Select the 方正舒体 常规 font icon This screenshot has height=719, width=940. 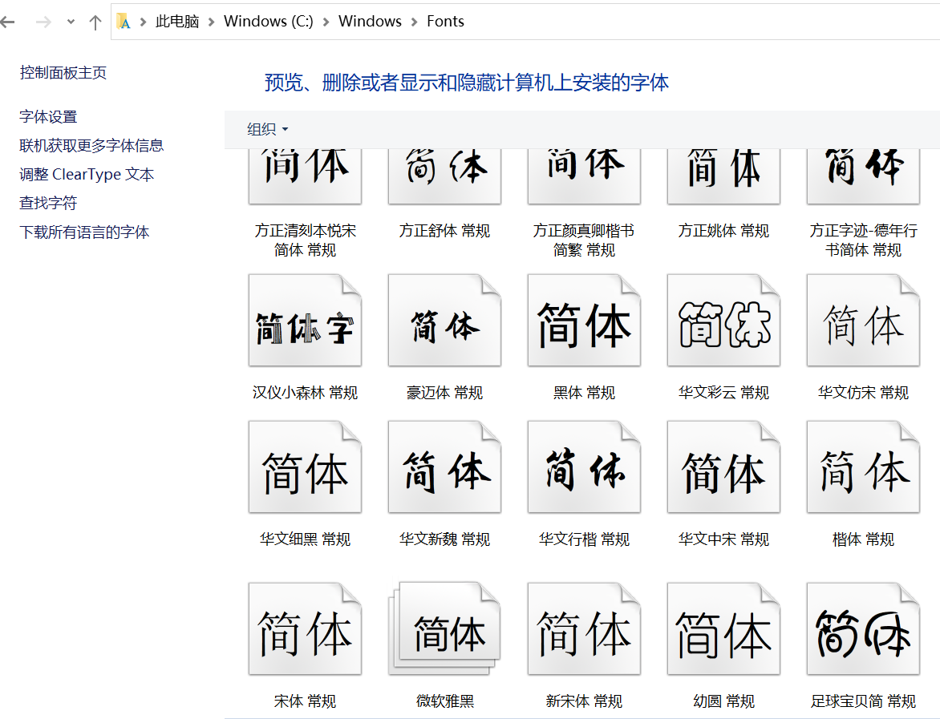click(445, 176)
